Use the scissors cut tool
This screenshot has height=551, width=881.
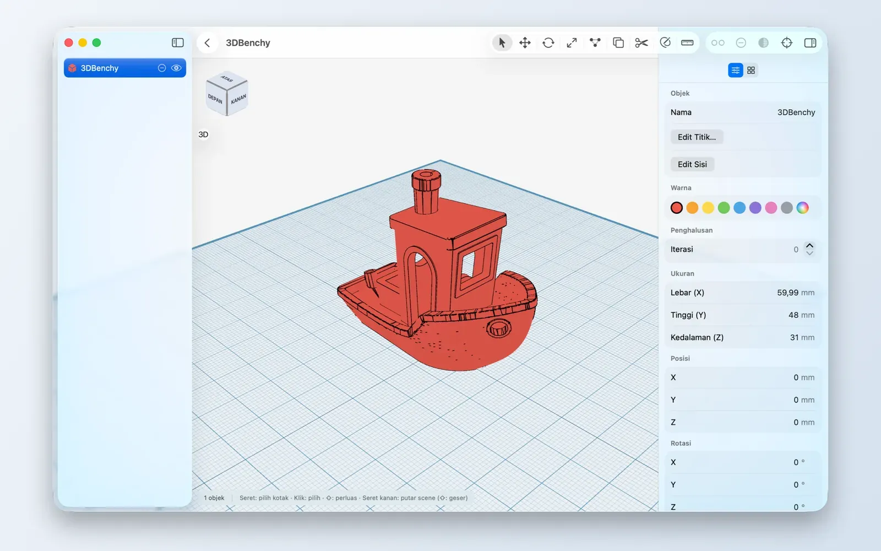[641, 42]
